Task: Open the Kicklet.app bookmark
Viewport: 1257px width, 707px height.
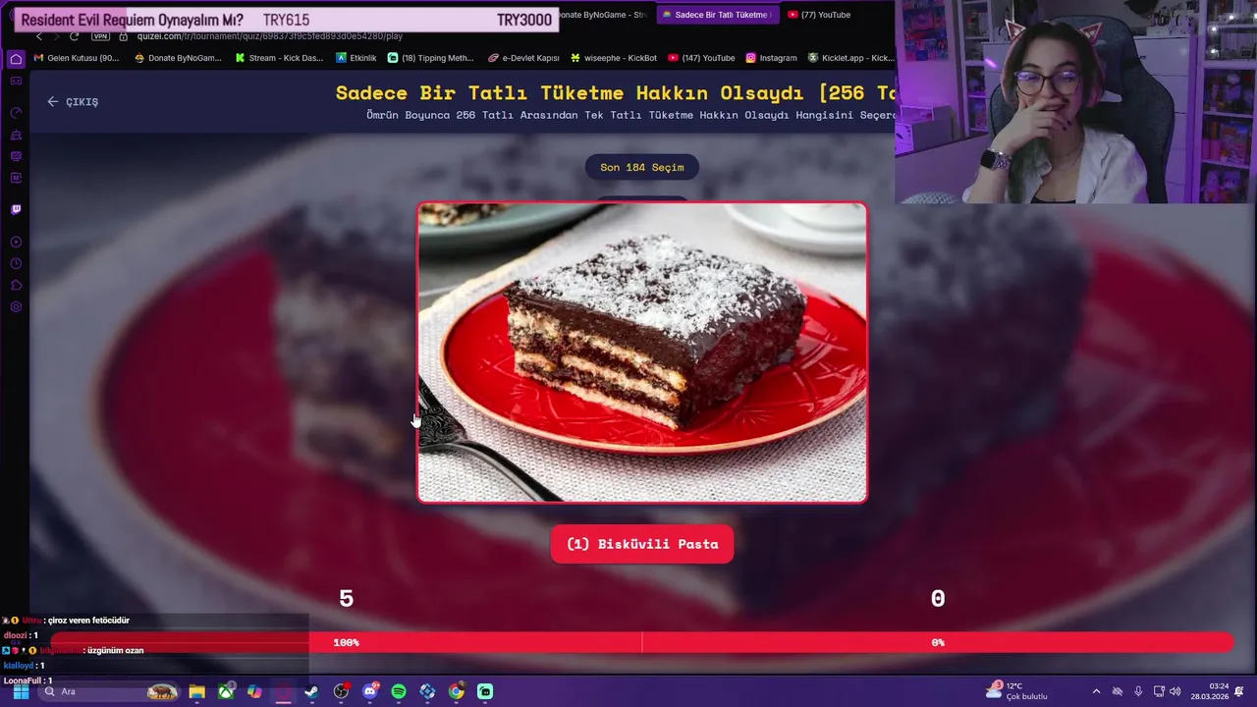Action: tap(850, 58)
